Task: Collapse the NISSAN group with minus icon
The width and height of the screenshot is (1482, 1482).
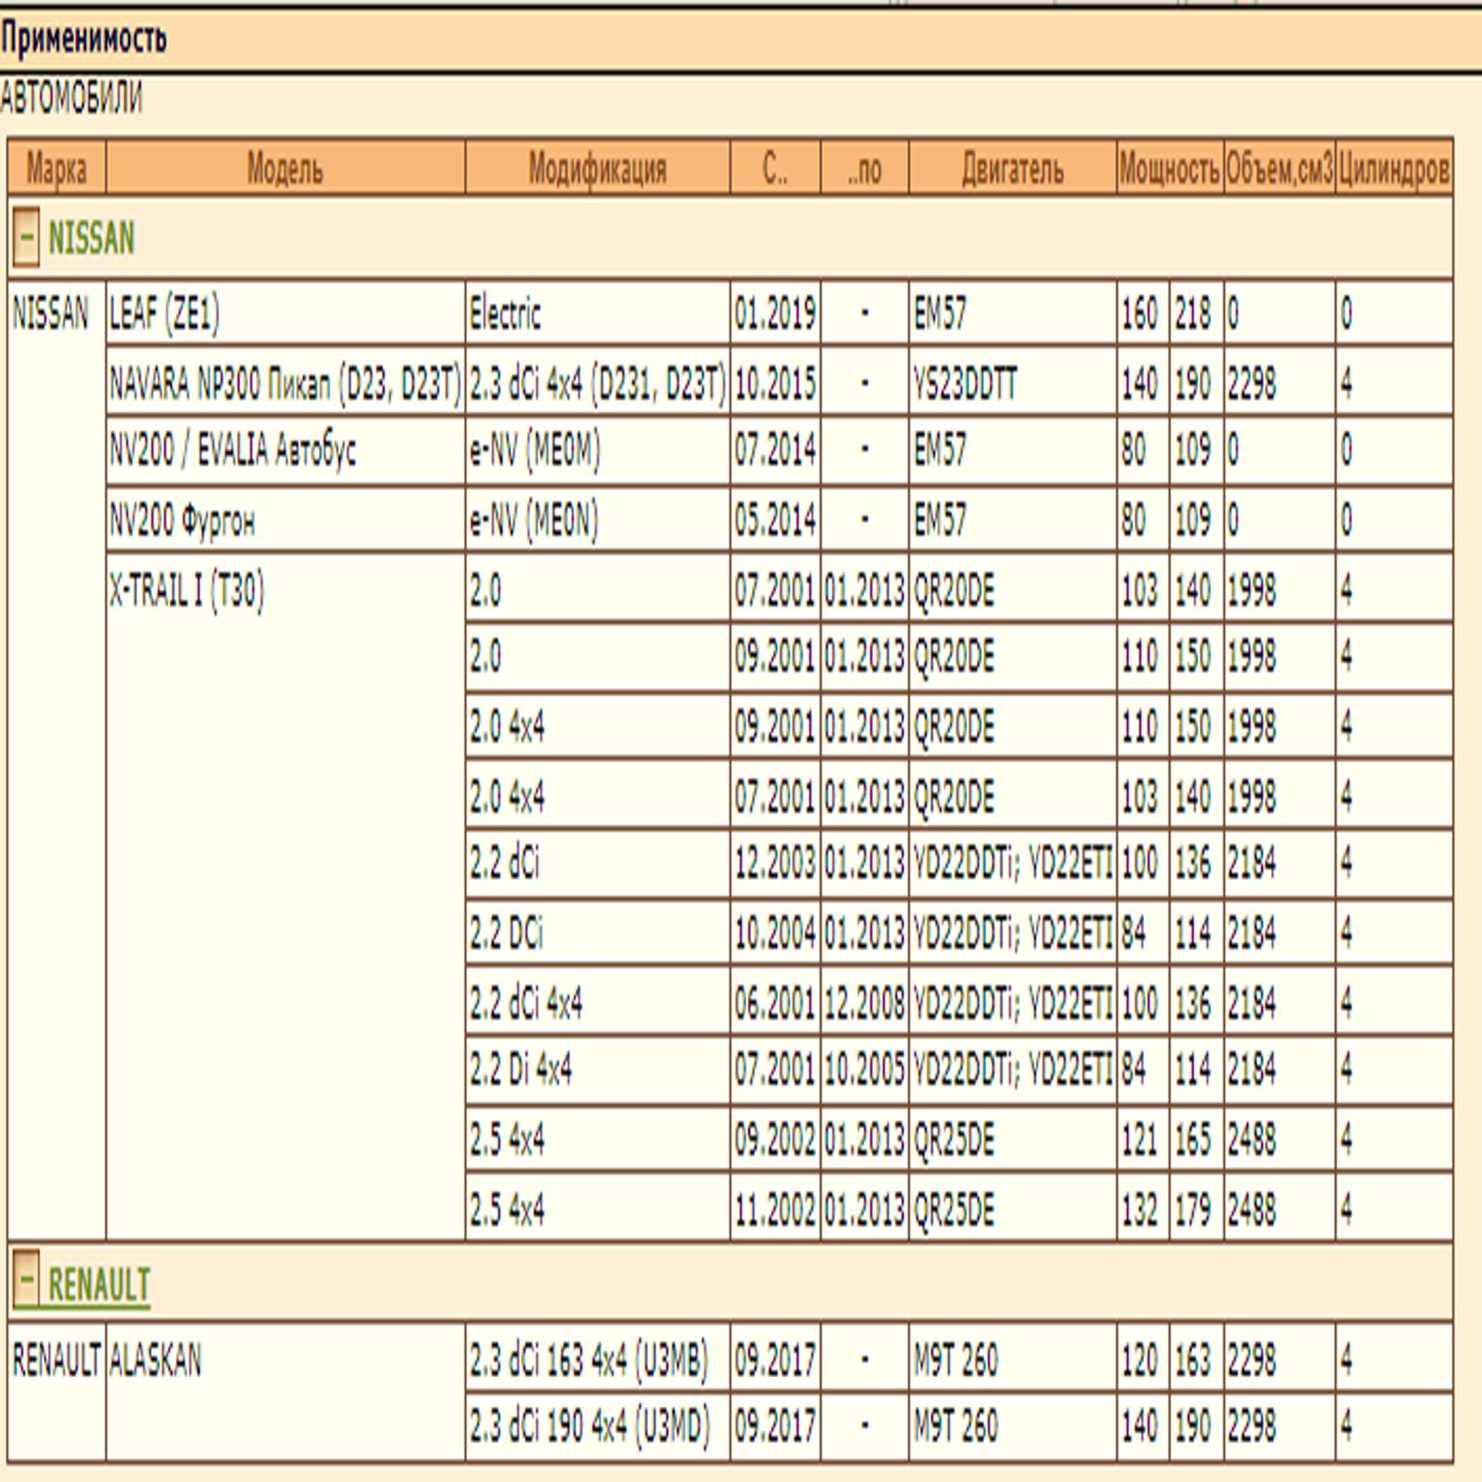Action: (x=25, y=237)
